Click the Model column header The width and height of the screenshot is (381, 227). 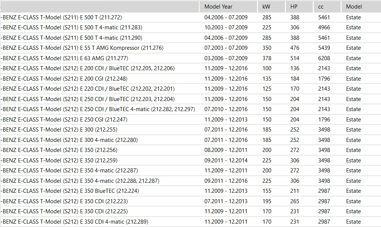click(x=361, y=7)
